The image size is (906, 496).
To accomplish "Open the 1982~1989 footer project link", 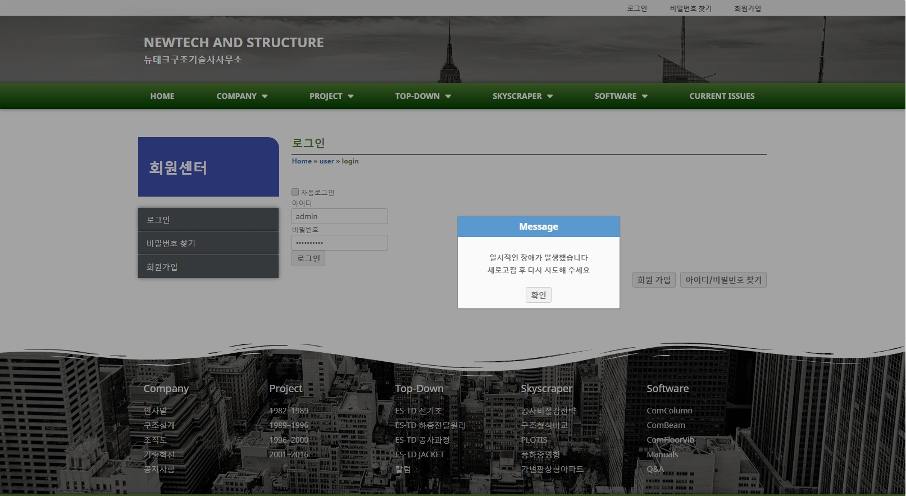I will [289, 411].
